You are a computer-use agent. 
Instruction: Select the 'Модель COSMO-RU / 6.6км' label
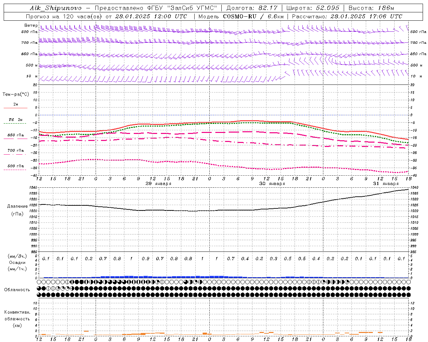point(241,16)
